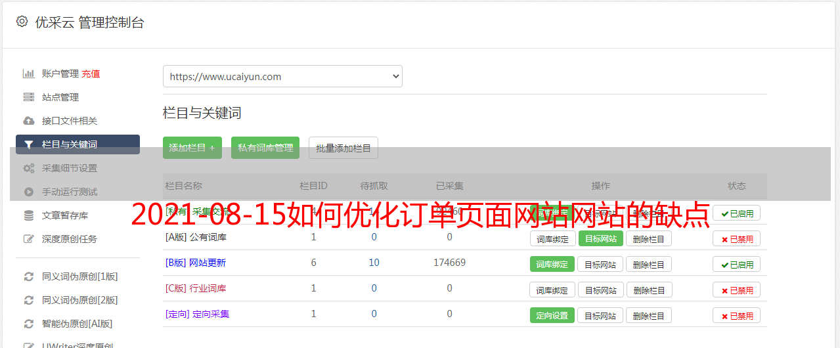Image resolution: width=840 pixels, height=348 pixels.
Task: Click 删除栏目 for [A版] 公有词库
Action: (649, 238)
